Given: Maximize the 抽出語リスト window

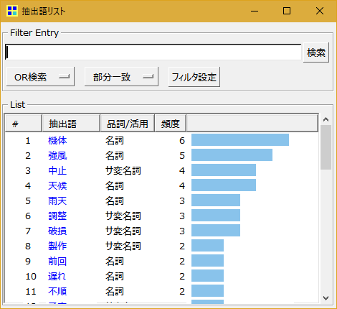Looking at the screenshot, I should coord(287,11).
